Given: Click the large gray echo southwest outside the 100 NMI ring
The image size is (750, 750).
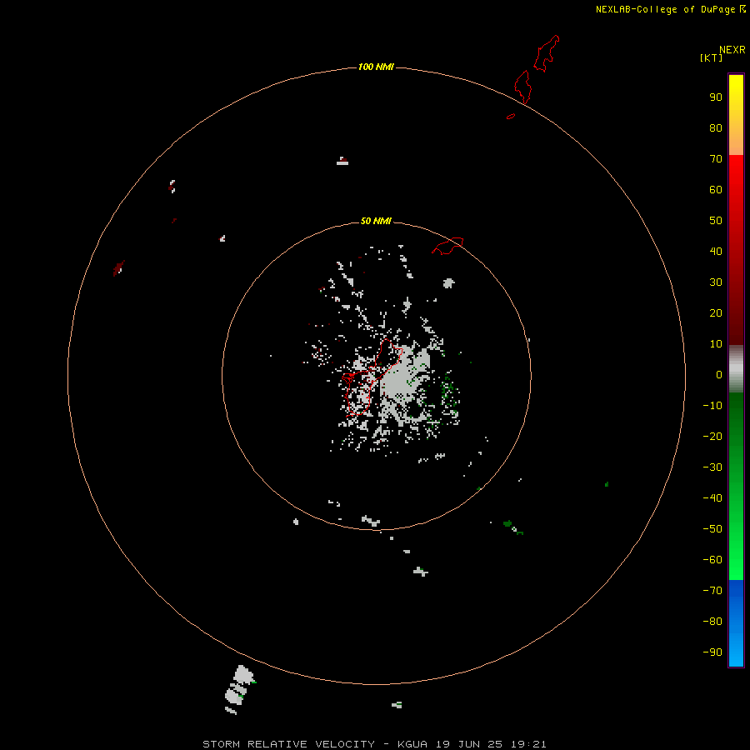Looking at the screenshot, I should 240,689.
